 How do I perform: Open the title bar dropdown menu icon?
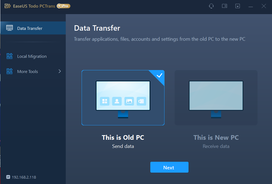(x=238, y=6)
